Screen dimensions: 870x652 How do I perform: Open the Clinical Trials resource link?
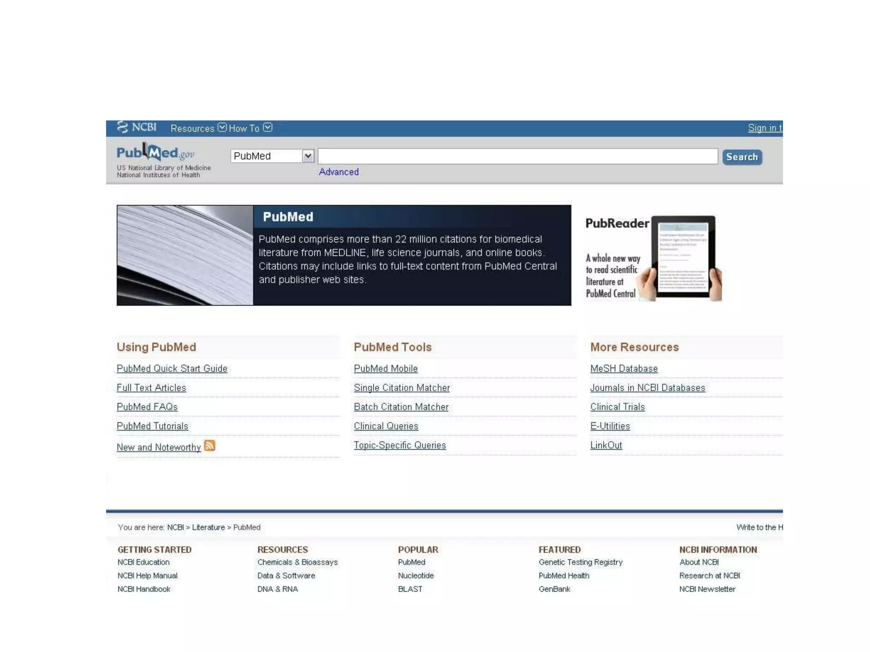click(x=617, y=407)
